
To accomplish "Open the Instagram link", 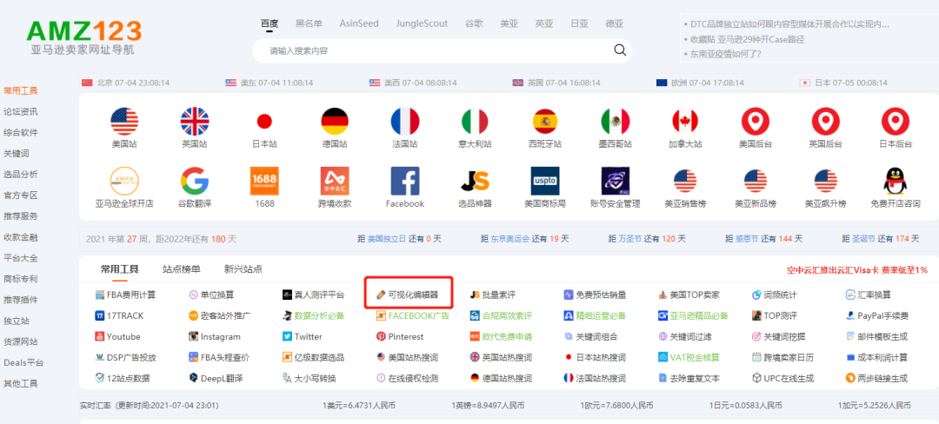I will click(x=215, y=337).
